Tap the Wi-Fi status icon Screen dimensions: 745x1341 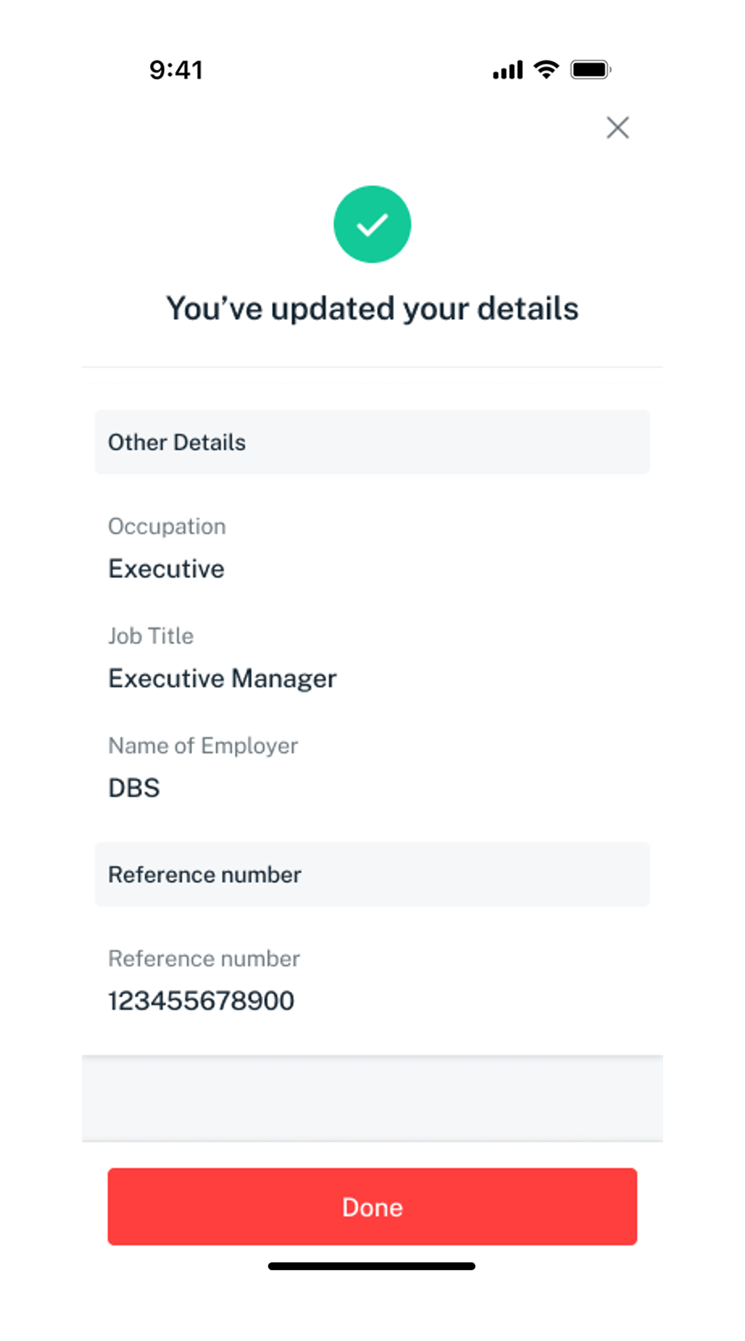[546, 69]
